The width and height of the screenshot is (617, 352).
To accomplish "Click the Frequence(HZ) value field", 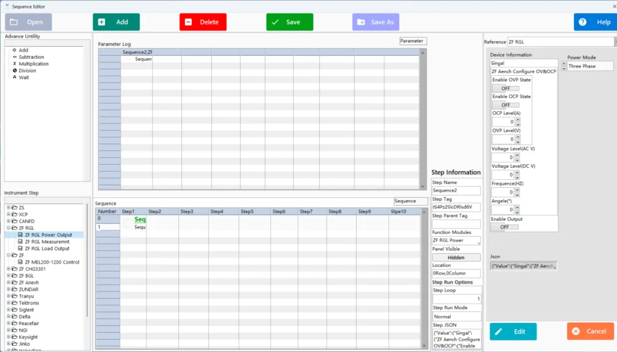I will click(x=503, y=192).
